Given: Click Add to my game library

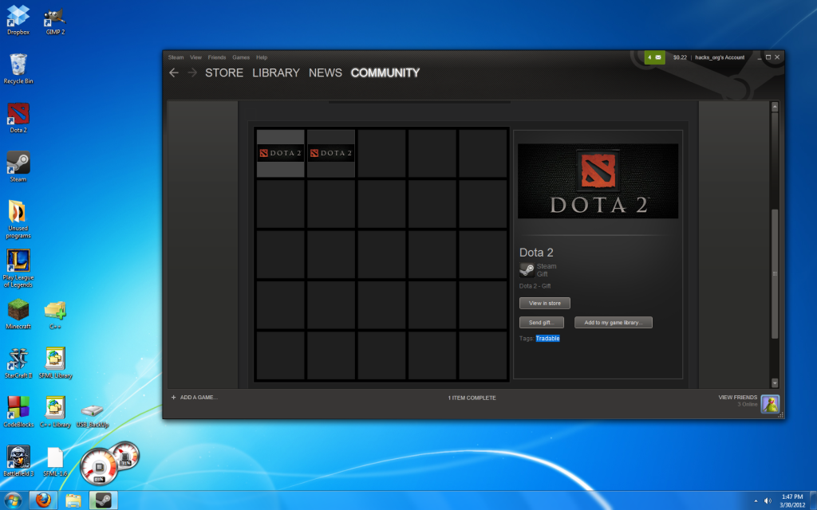Looking at the screenshot, I should click(613, 322).
